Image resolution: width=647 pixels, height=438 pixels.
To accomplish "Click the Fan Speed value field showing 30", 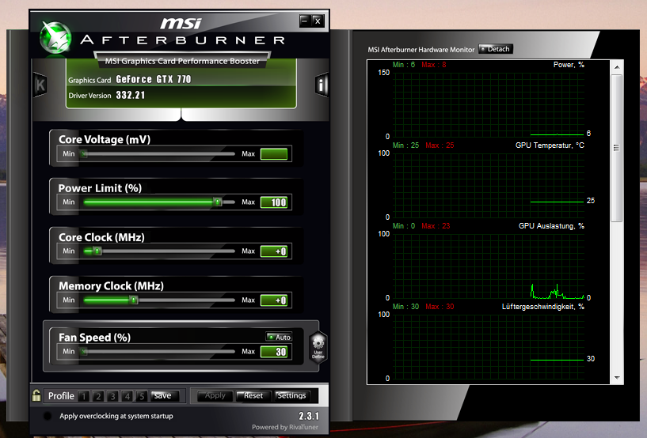I will pyautogui.click(x=274, y=352).
